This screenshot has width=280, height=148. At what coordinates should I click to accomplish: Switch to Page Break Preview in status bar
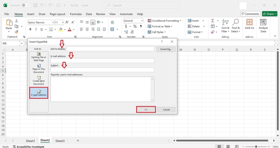(x=237, y=146)
